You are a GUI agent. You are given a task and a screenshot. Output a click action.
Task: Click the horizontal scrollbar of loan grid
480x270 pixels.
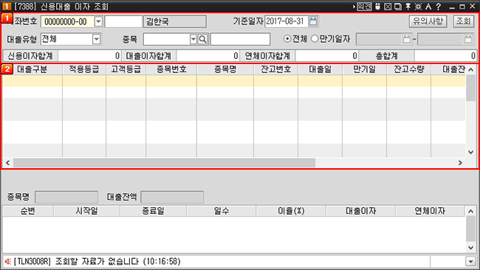(164, 163)
